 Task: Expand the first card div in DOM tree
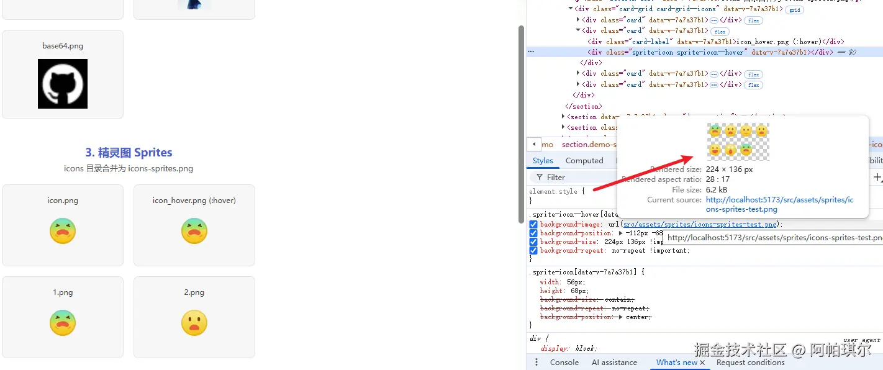click(x=578, y=20)
